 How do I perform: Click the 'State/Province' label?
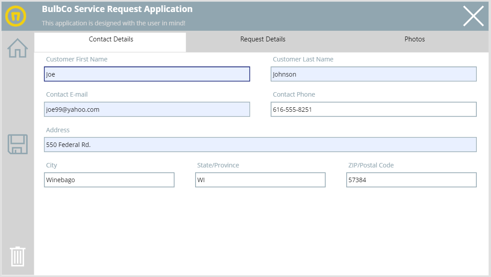218,165
